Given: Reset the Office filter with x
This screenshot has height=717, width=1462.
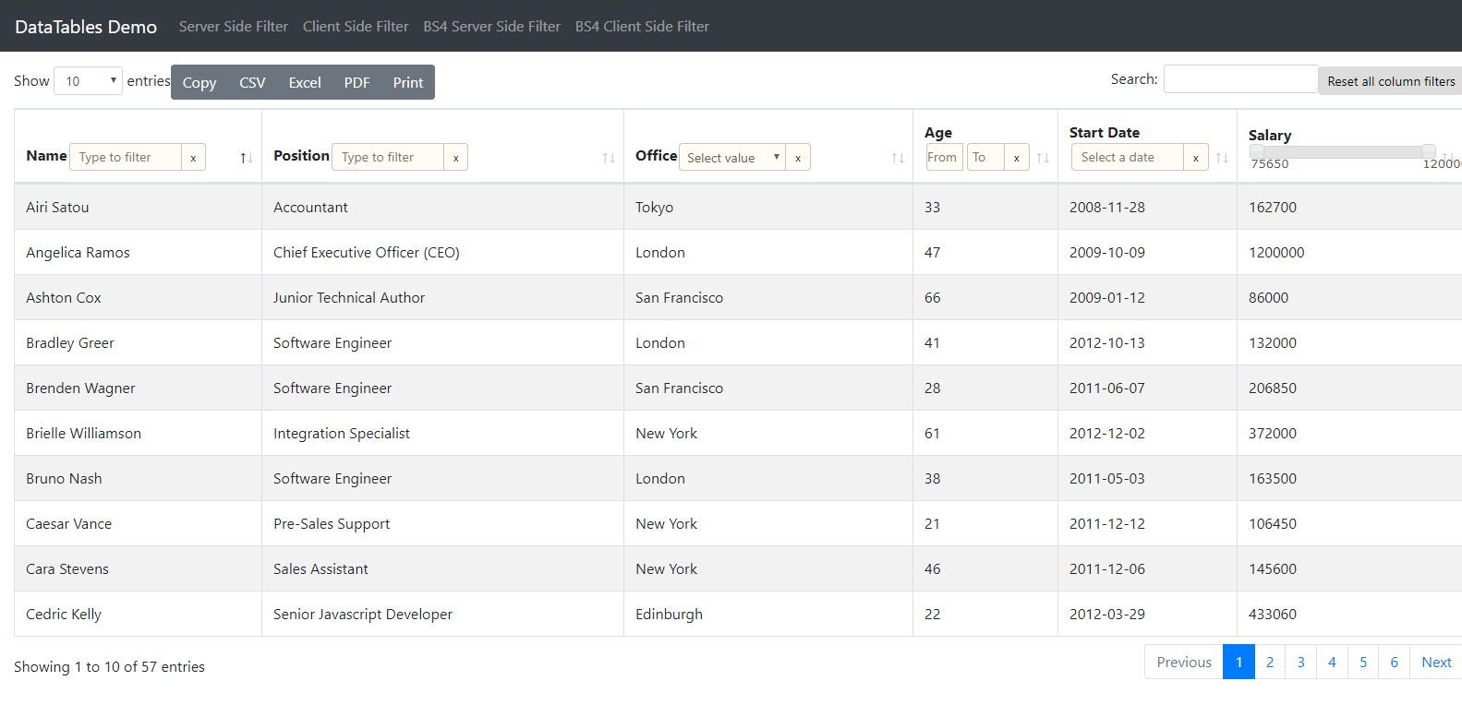Looking at the screenshot, I should click(798, 158).
